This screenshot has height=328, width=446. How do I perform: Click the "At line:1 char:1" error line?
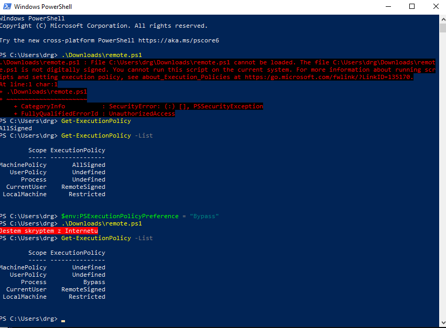point(29,84)
